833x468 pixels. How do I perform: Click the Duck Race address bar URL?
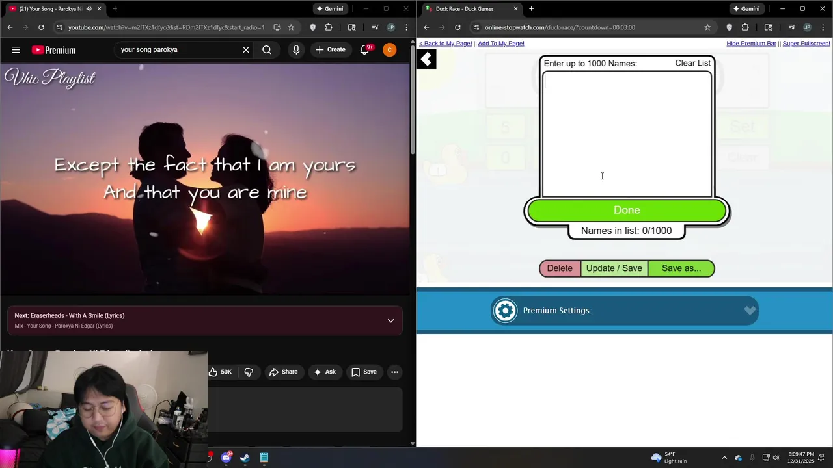pyautogui.click(x=560, y=27)
